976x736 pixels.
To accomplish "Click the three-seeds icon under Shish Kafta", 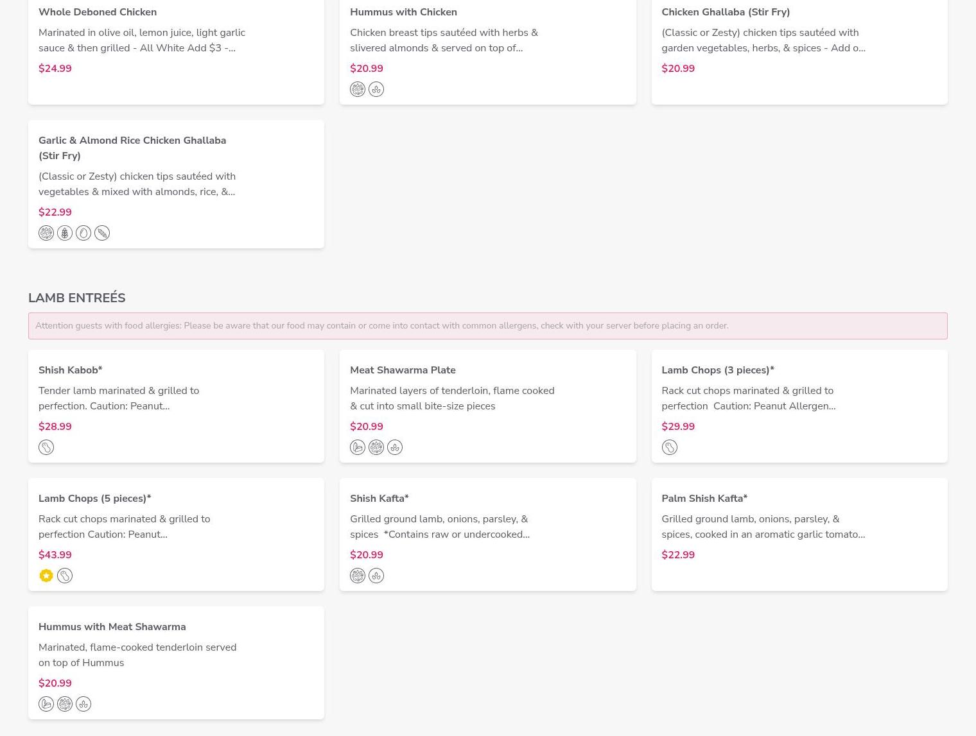I will (x=376, y=576).
